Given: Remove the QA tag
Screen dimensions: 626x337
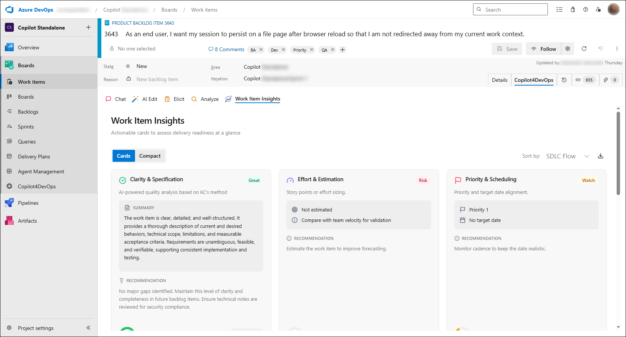Looking at the screenshot, I should pyautogui.click(x=332, y=50).
